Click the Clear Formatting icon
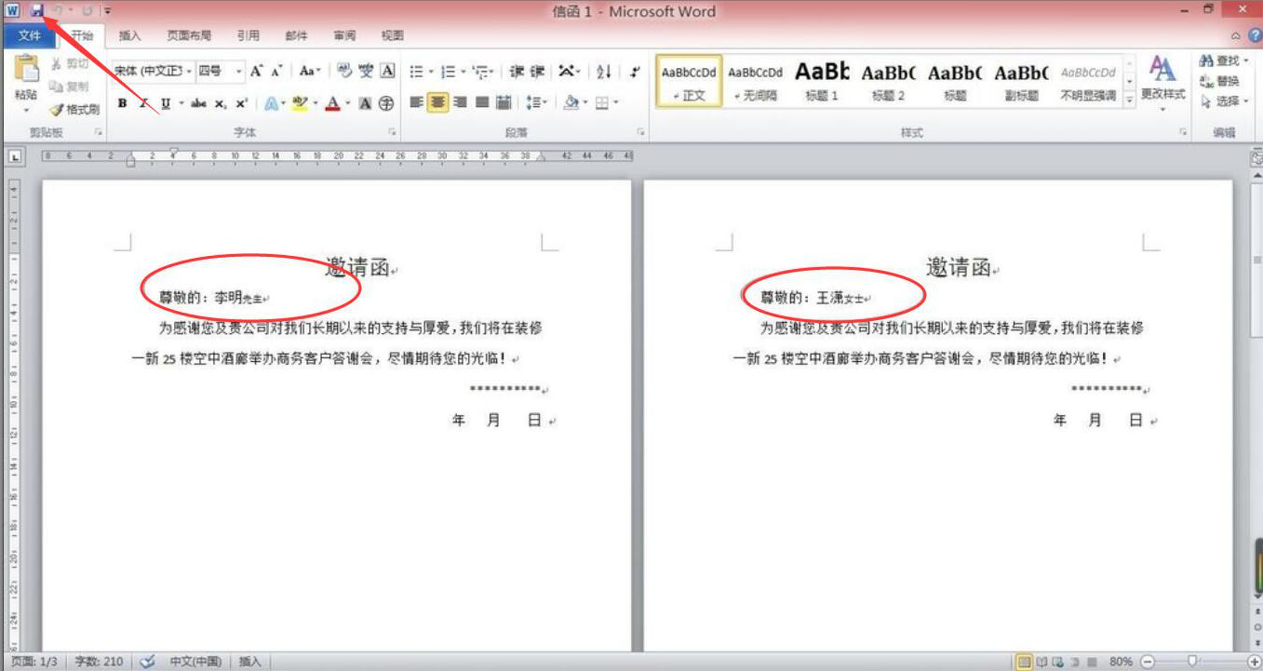 point(344,71)
